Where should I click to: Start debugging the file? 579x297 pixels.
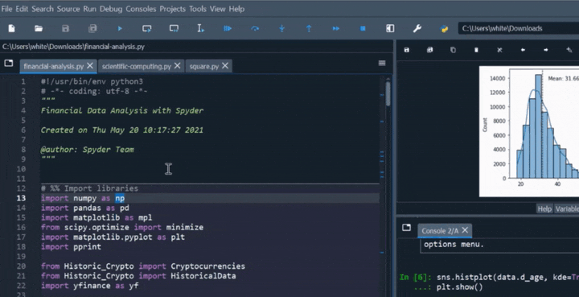(228, 28)
